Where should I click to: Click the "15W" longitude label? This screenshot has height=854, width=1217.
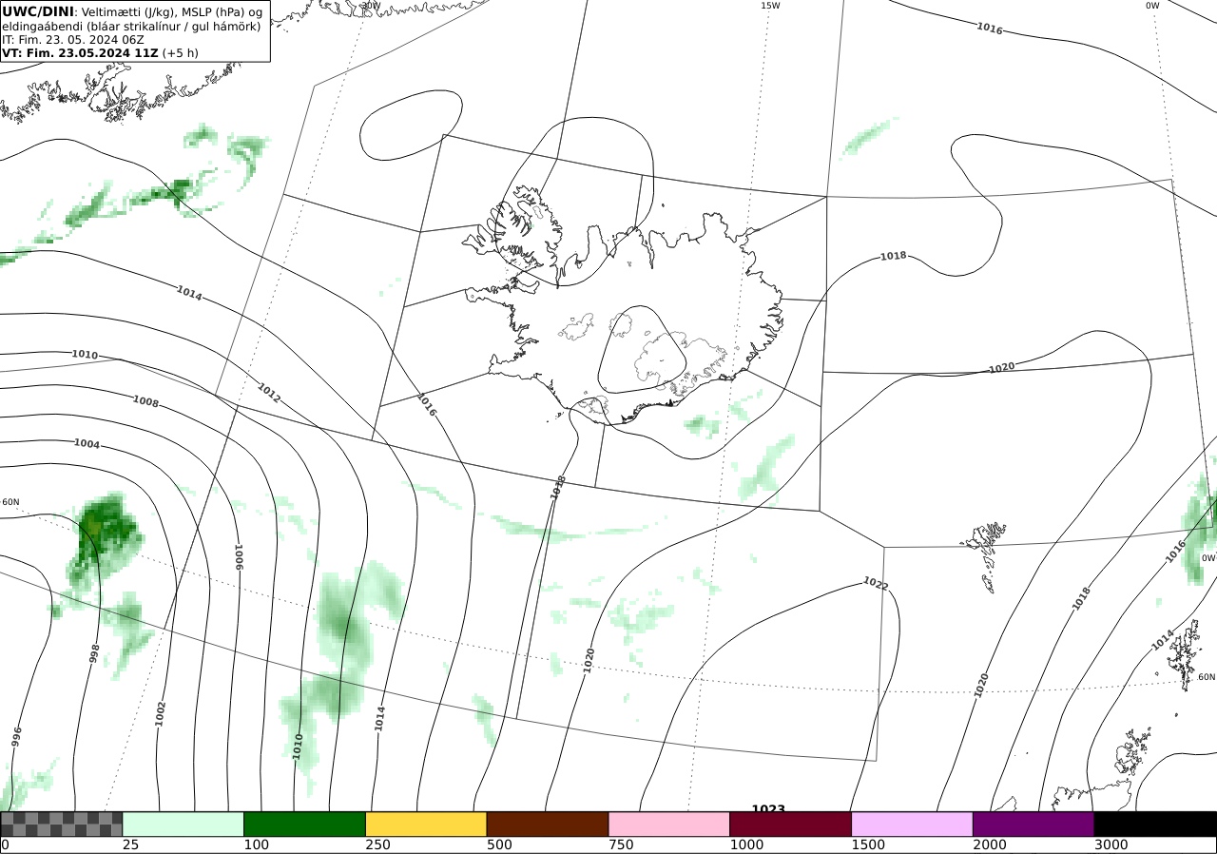(770, 6)
